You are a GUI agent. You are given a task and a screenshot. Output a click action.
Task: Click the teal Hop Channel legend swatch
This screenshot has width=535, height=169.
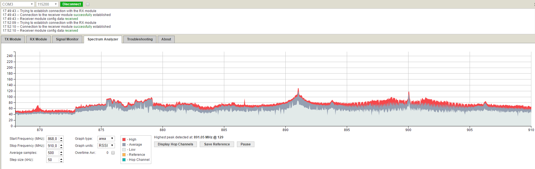pos(124,160)
